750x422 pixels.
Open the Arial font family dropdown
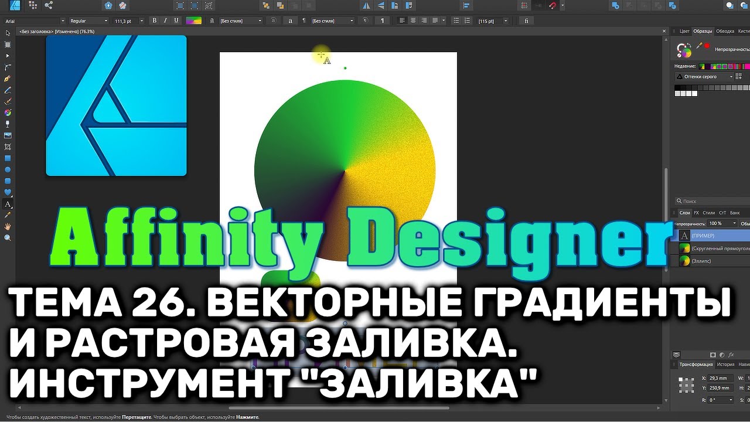34,21
